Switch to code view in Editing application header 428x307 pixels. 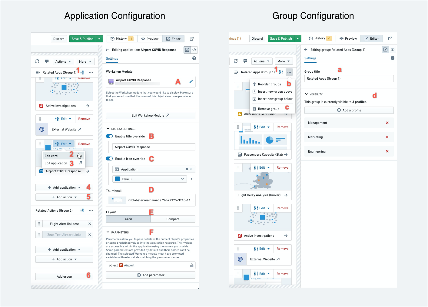(194, 50)
